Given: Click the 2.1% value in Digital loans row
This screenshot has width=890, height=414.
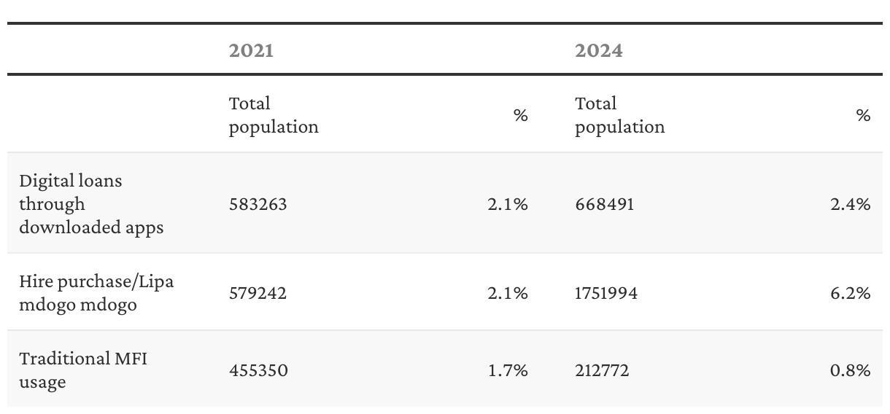Looking at the screenshot, I should pyautogui.click(x=507, y=204).
